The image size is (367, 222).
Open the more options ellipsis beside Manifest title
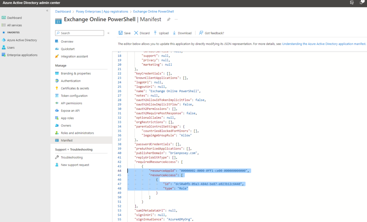click(176, 19)
